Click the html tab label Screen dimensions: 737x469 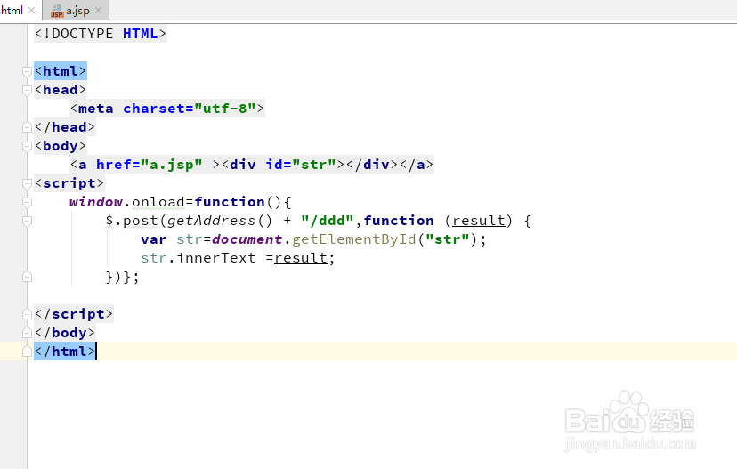(x=12, y=11)
